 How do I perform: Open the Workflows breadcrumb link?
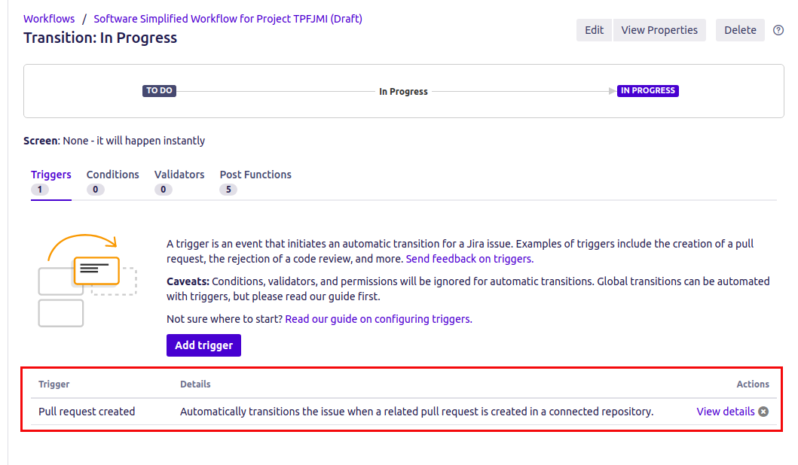coord(49,19)
